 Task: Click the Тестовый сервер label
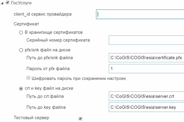point(31,118)
